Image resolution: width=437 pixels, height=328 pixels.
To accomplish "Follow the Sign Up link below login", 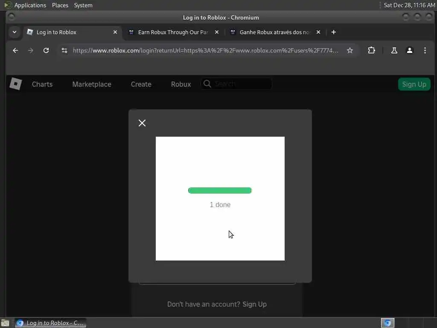I will (x=254, y=304).
